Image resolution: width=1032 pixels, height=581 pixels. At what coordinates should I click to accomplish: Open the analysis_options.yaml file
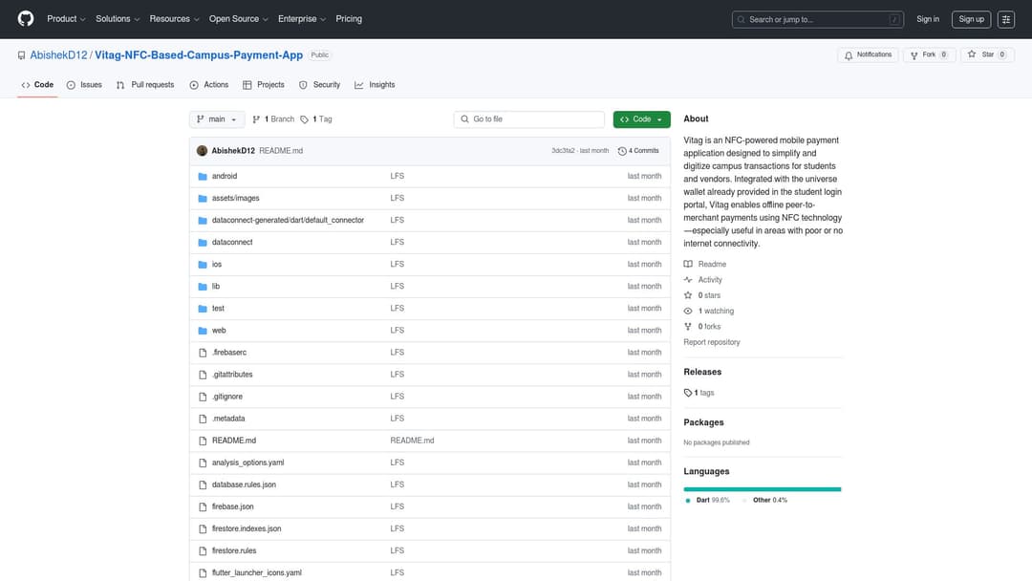click(248, 463)
